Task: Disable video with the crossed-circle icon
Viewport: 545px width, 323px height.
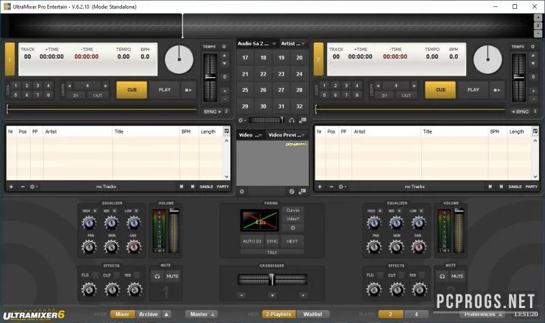Action: pyautogui.click(x=292, y=191)
